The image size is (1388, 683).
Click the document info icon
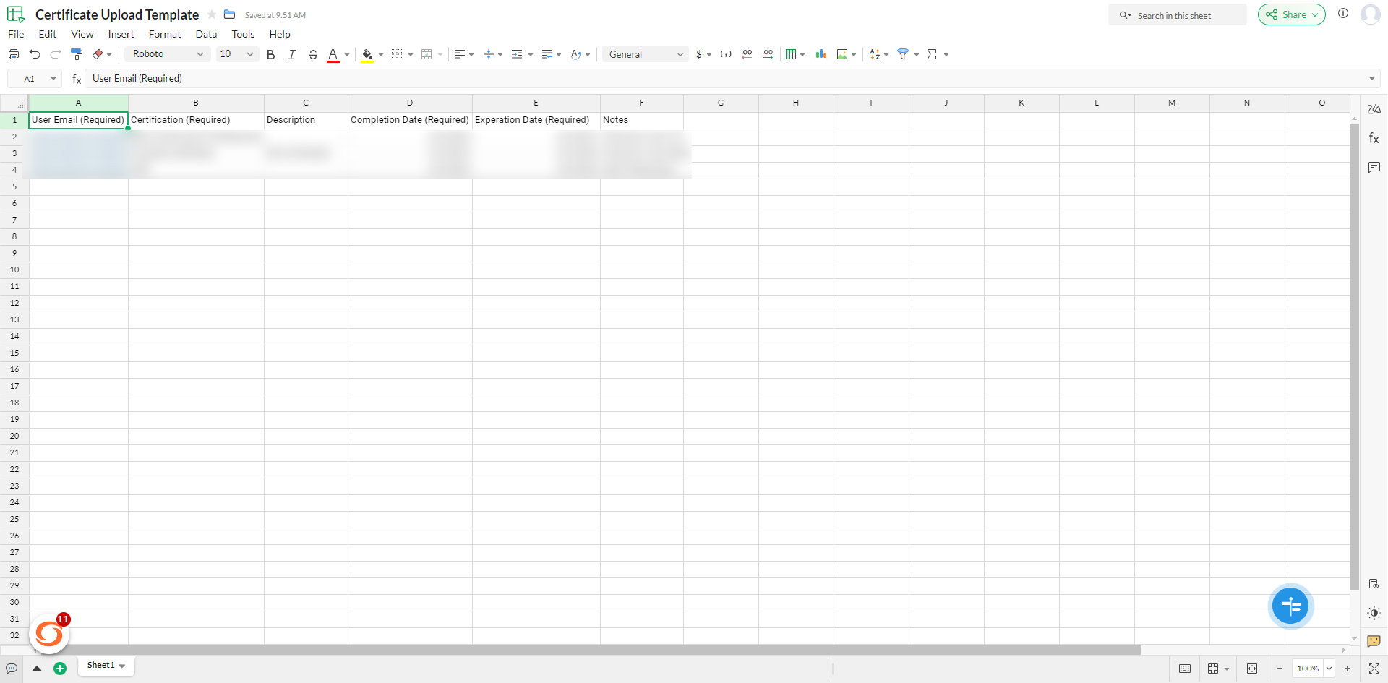click(1343, 13)
